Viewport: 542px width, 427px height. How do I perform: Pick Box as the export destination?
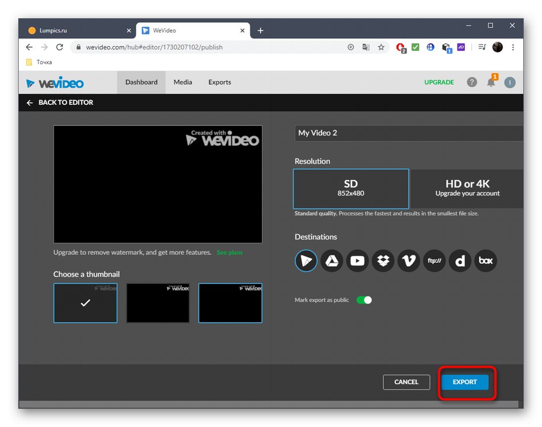486,261
